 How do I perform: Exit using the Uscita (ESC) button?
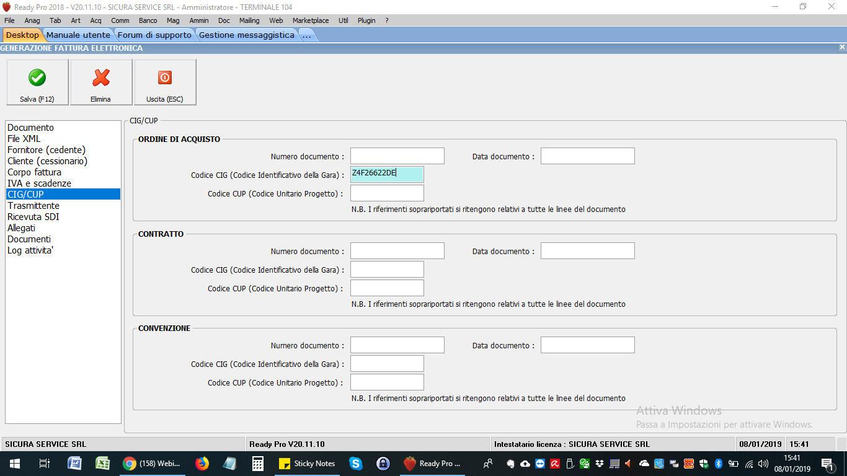click(x=165, y=82)
